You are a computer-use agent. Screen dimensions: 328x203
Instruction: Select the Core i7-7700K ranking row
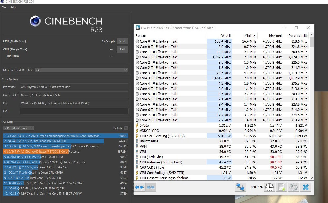point(66,178)
